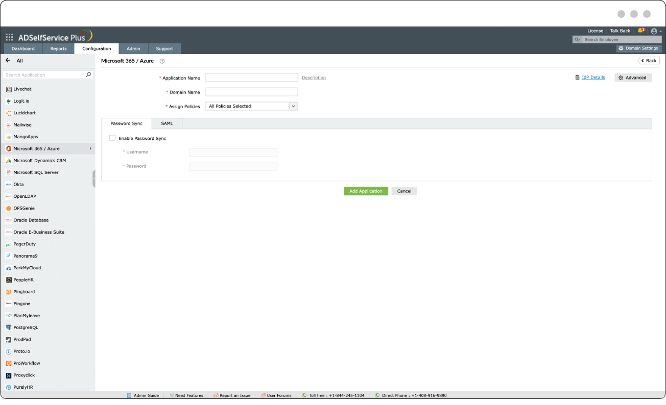Click the Microsoft Dynamics CRM icon
666x405 pixels.
(9, 161)
